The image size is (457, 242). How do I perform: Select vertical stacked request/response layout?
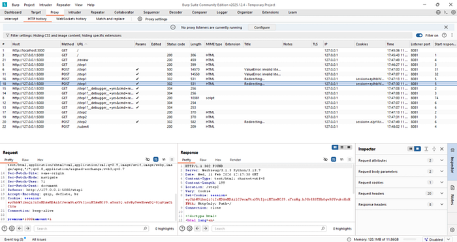point(342,147)
